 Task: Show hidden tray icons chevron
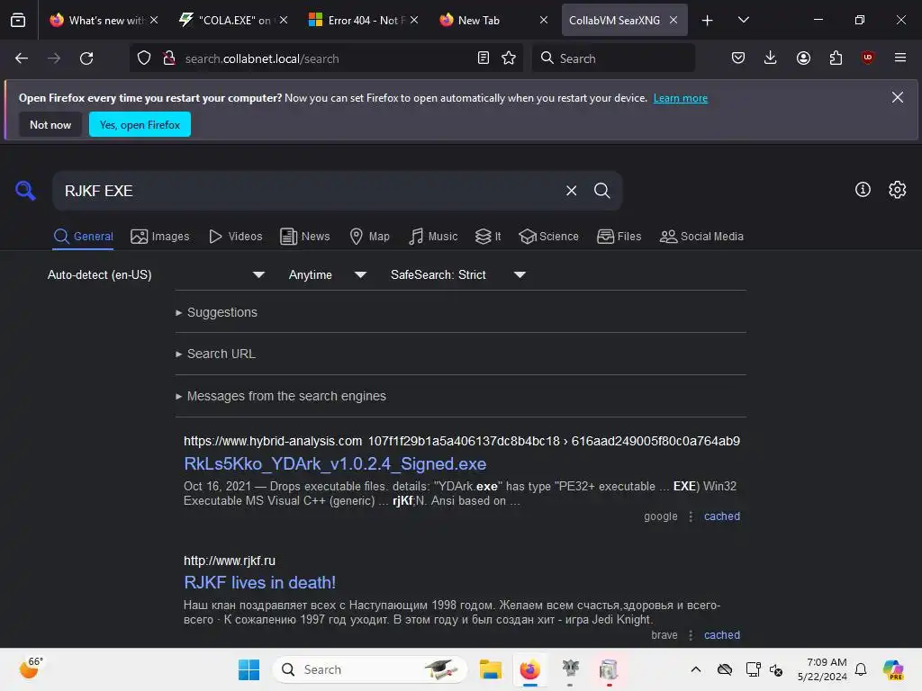(696, 669)
